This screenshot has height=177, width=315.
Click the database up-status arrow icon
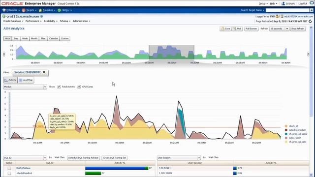[x=4, y=16]
